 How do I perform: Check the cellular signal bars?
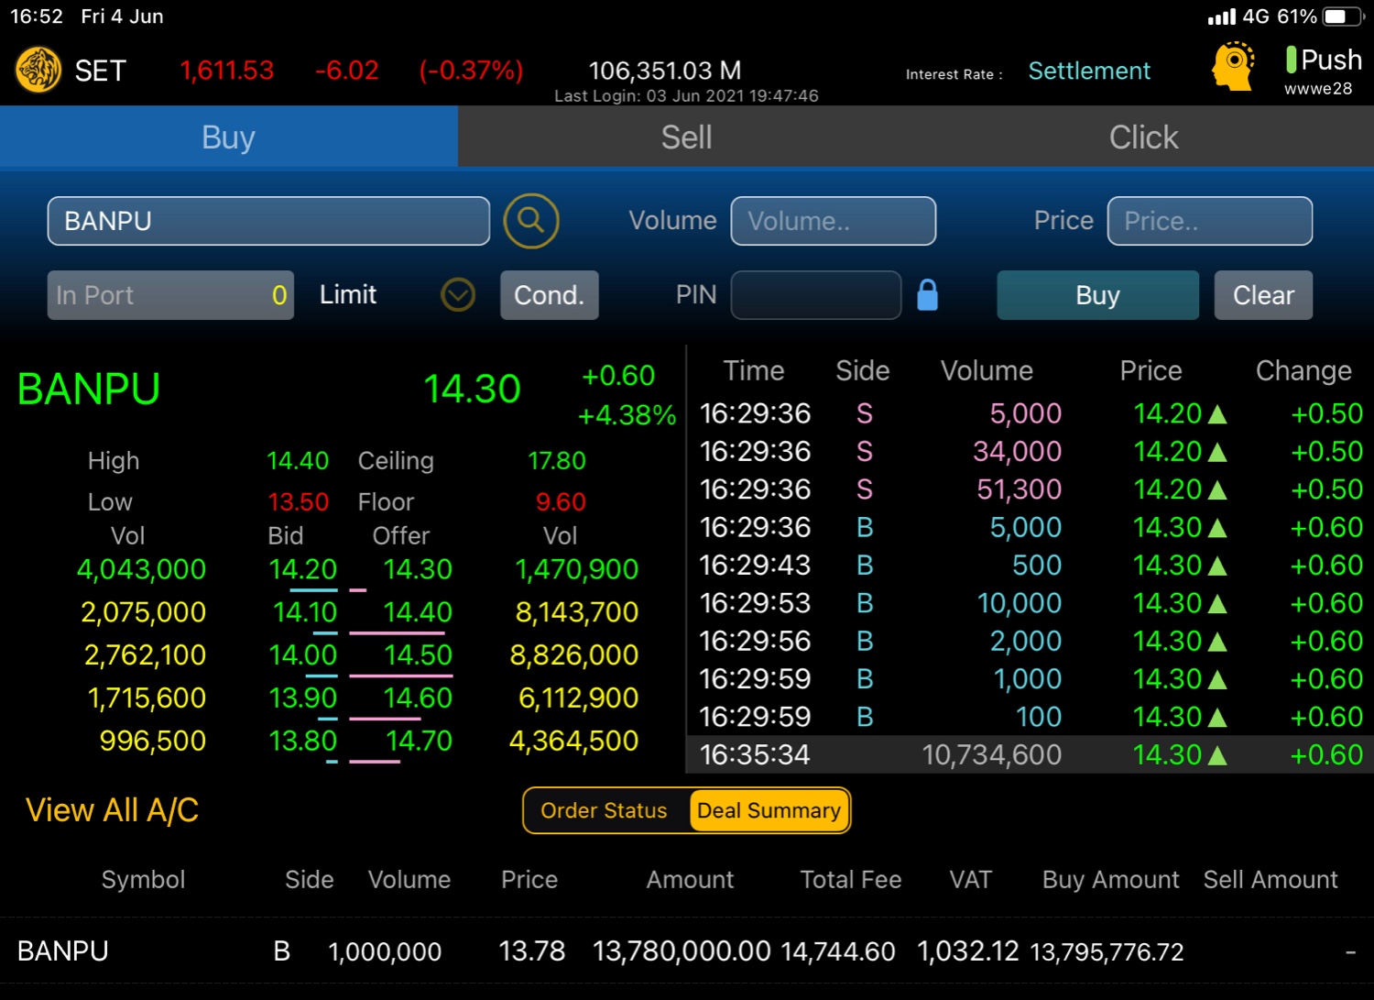tap(1221, 16)
